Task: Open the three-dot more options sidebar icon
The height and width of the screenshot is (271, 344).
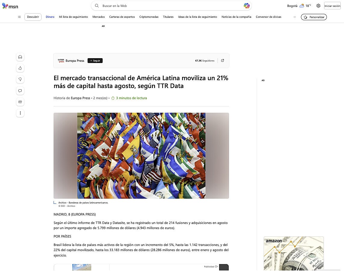Action: [x=20, y=113]
